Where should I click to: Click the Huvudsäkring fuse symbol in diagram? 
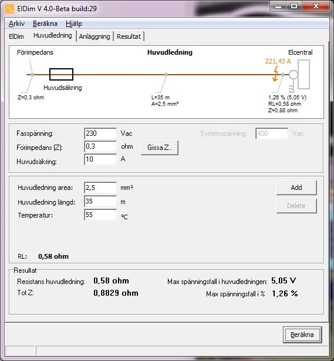[62, 74]
